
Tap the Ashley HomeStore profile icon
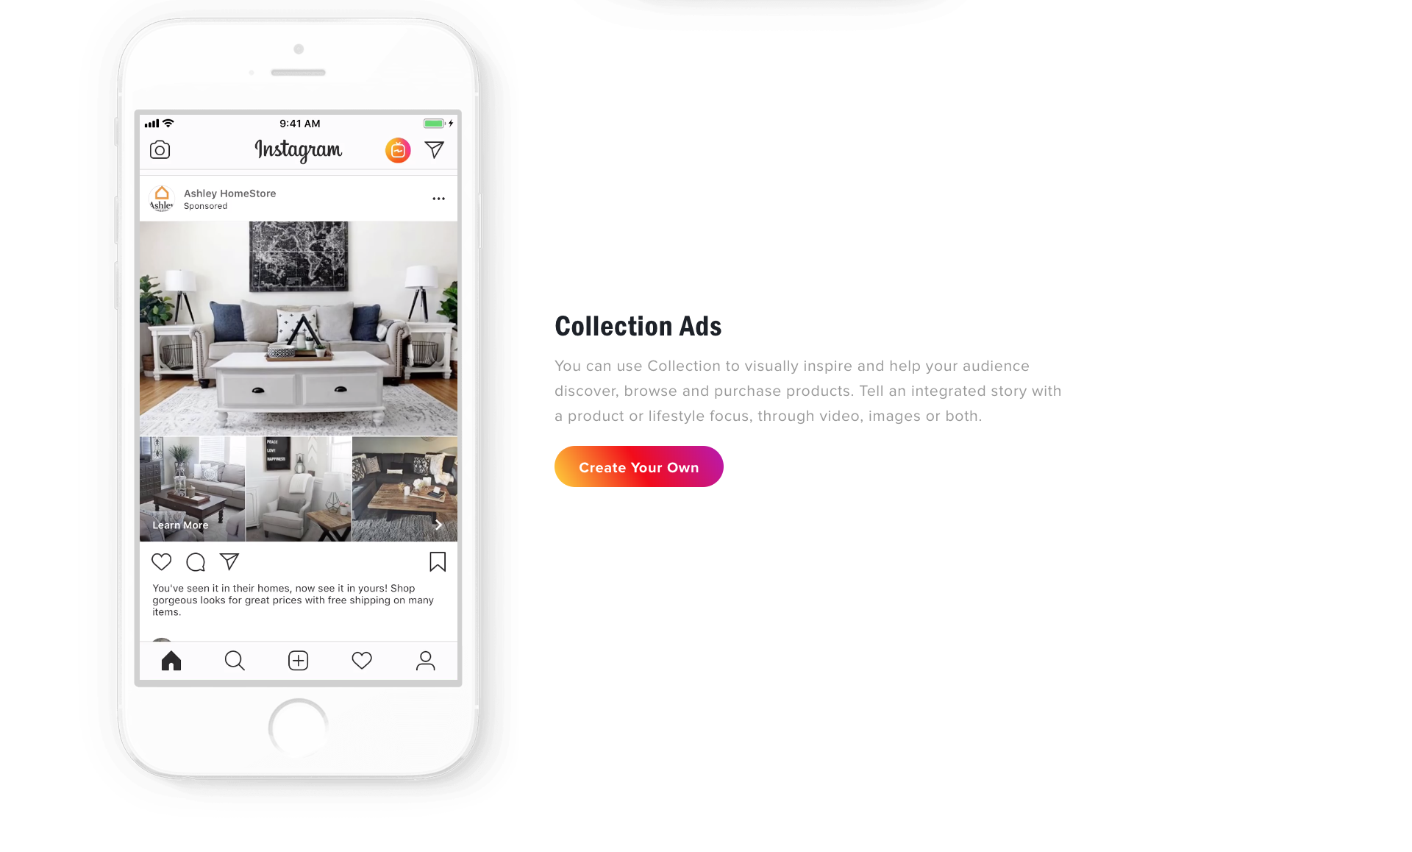tap(160, 198)
